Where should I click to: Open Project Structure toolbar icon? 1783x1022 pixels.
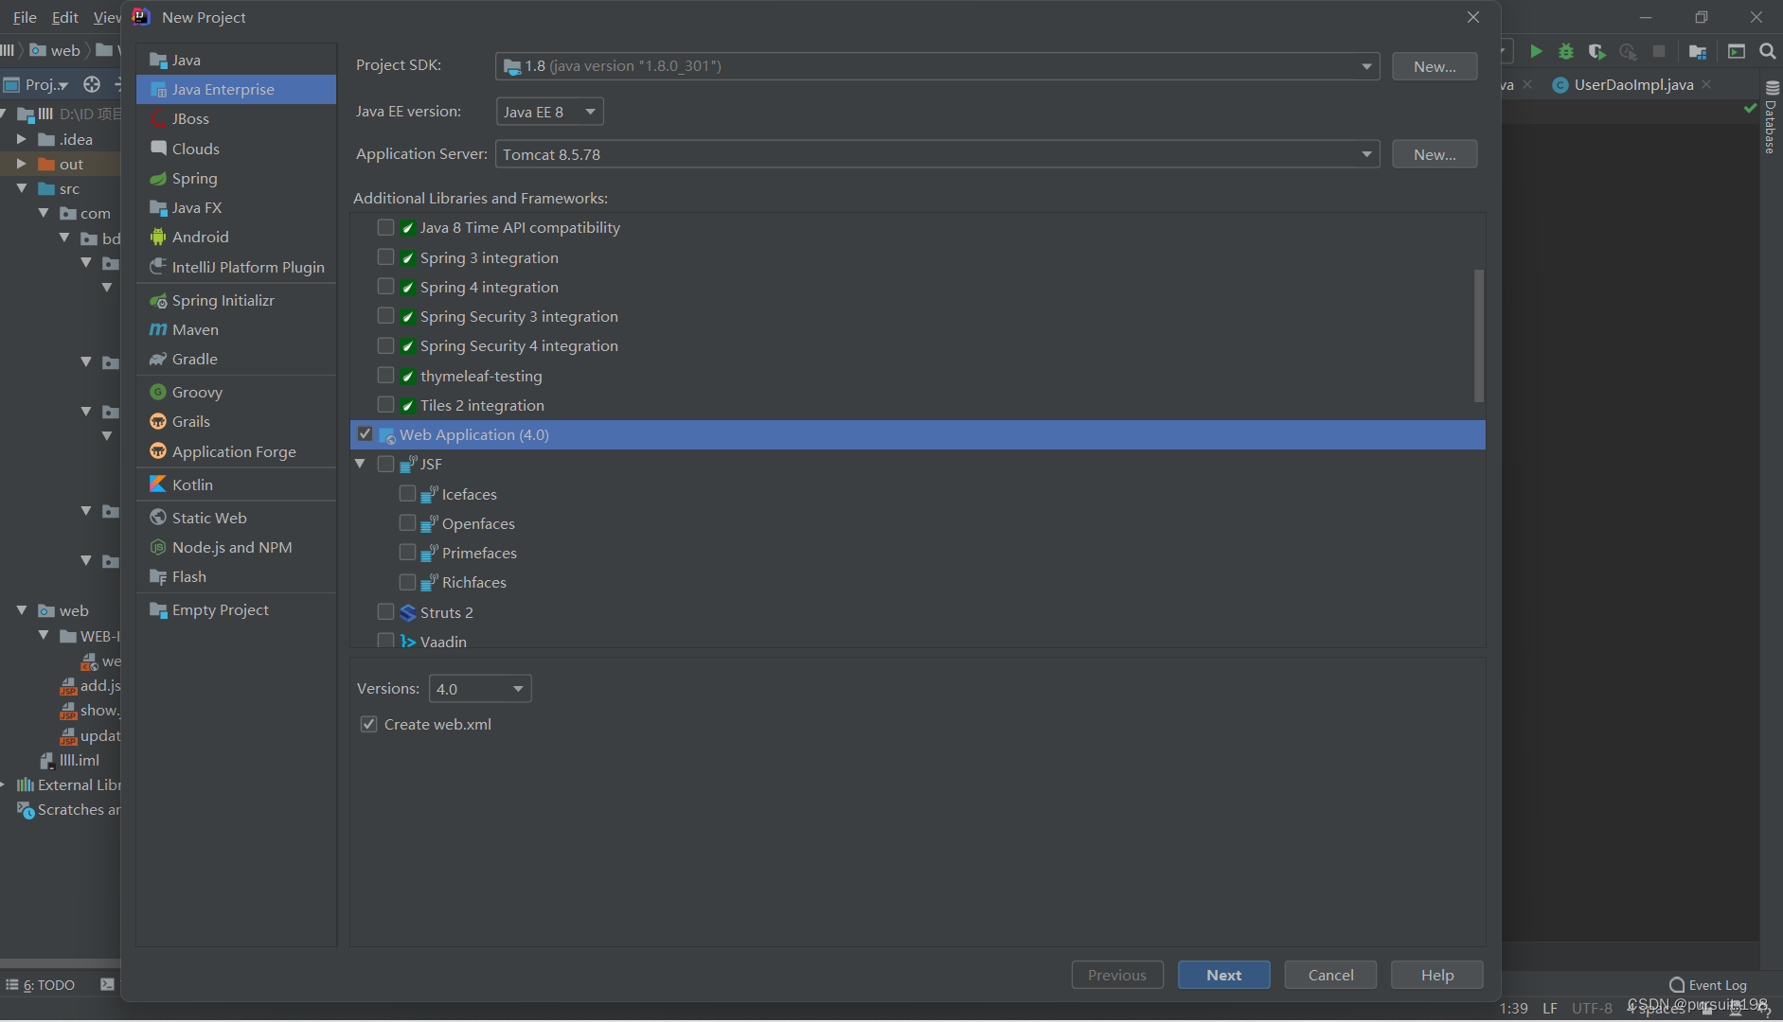pyautogui.click(x=1698, y=51)
